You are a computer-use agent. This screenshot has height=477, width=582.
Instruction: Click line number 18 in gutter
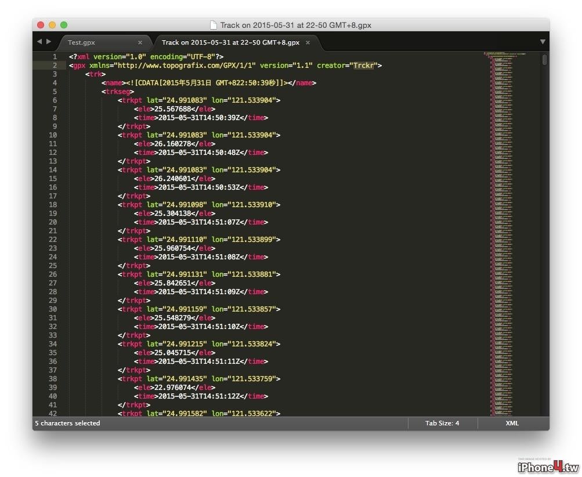(x=53, y=204)
